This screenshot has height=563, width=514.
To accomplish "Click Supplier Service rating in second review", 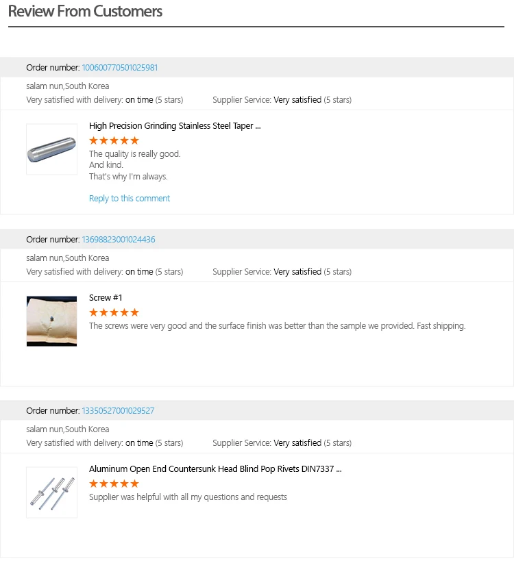I will click(282, 272).
